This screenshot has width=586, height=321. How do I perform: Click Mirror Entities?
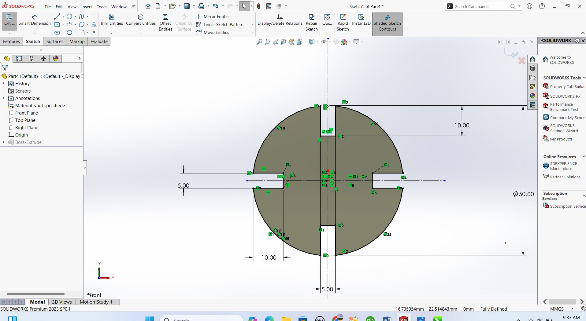pos(213,16)
